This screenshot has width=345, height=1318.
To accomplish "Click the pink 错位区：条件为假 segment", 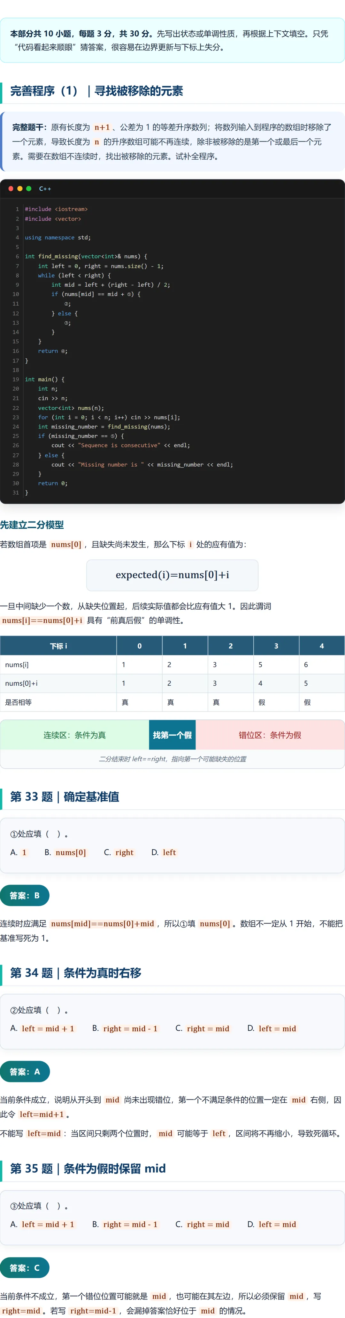I will (x=270, y=735).
